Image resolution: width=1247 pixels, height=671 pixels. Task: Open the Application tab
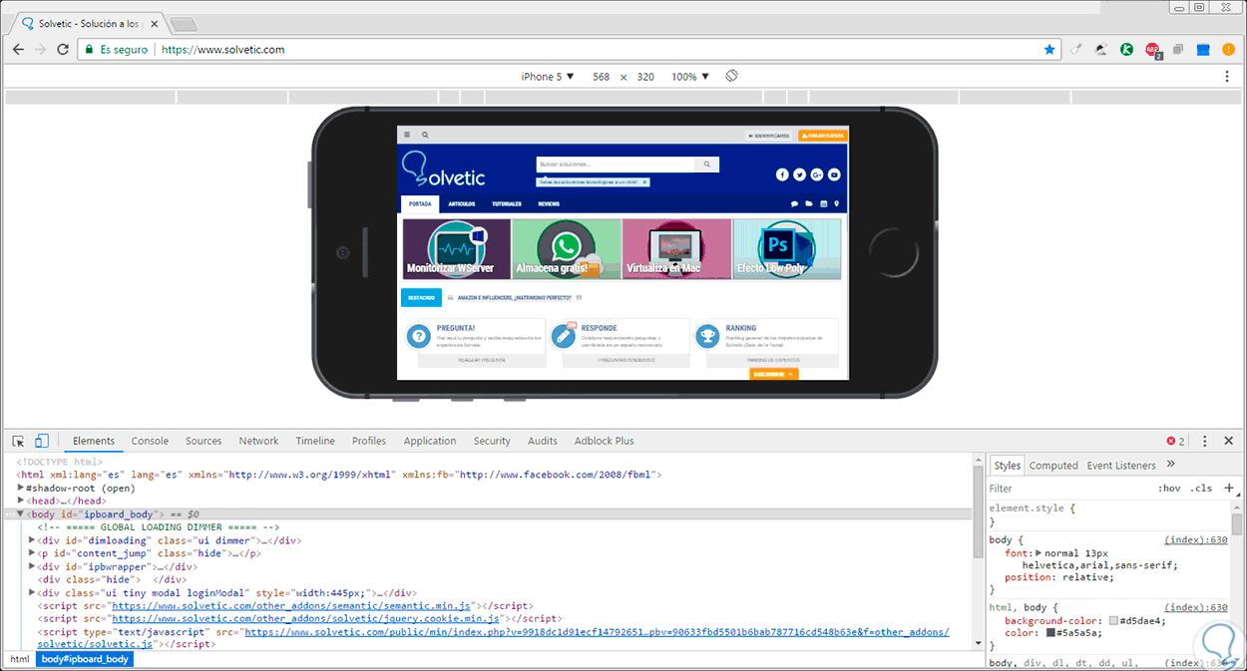pyautogui.click(x=430, y=441)
